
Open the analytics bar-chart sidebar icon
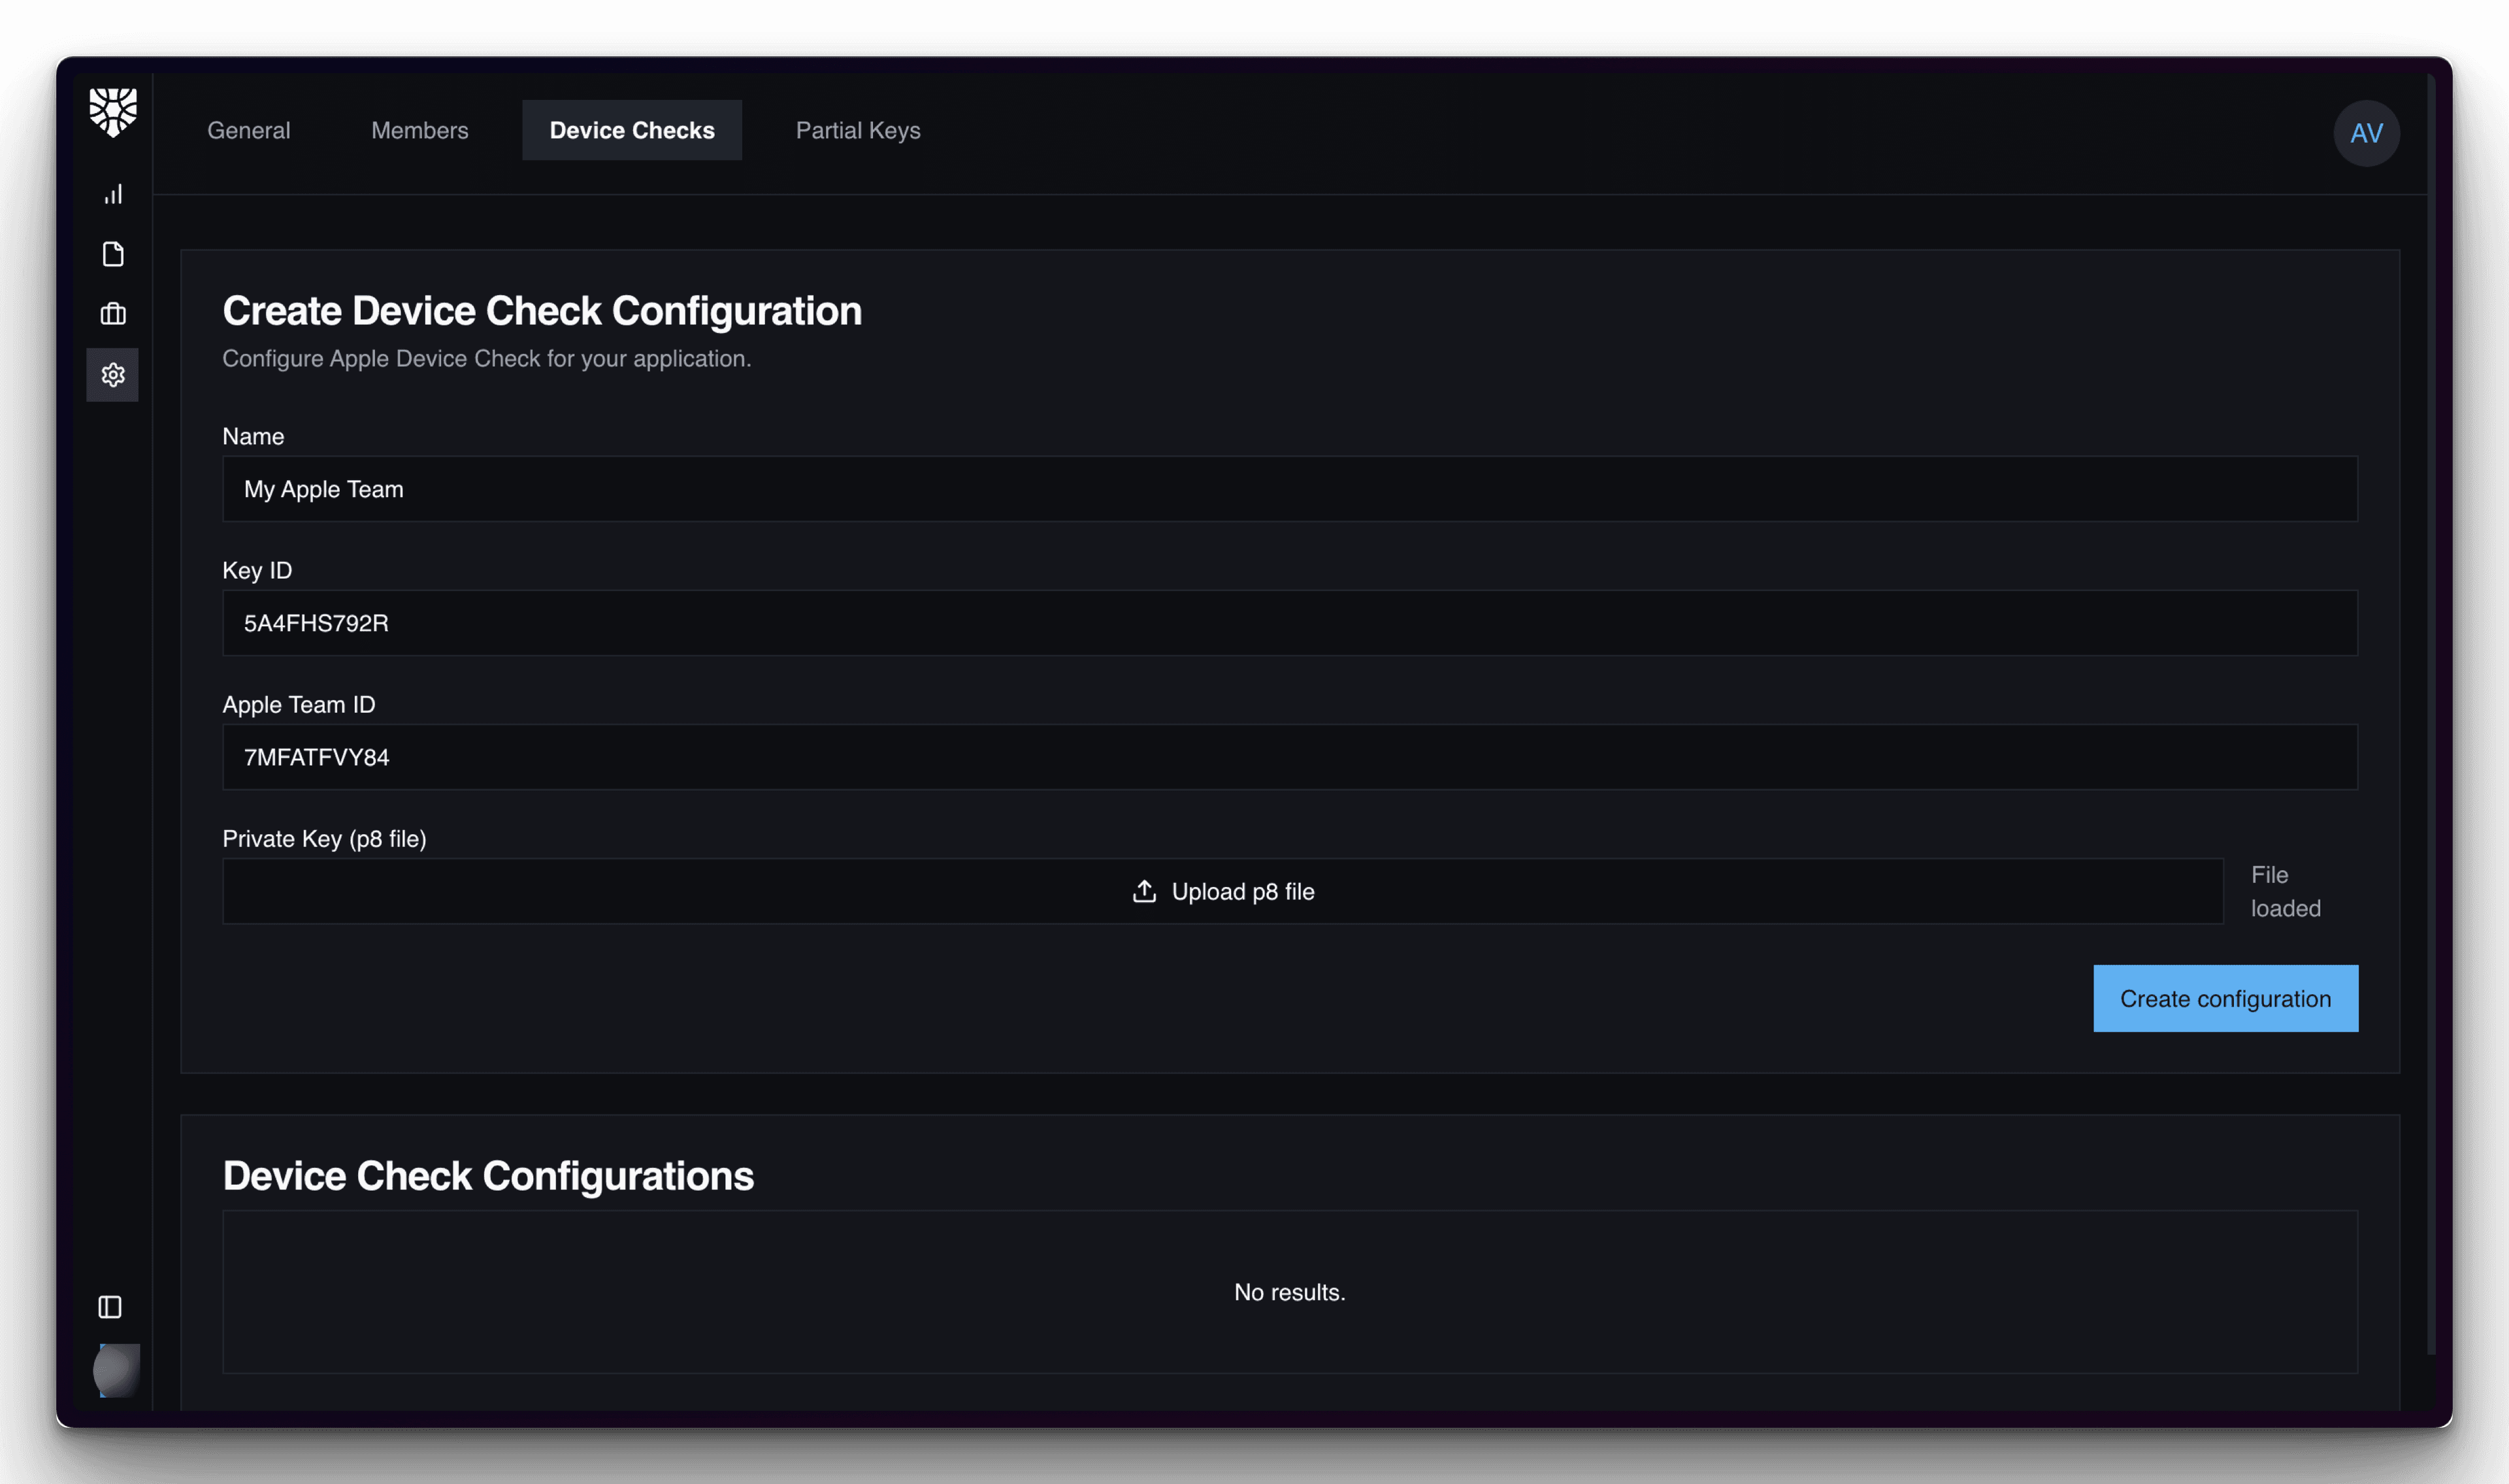tap(112, 195)
